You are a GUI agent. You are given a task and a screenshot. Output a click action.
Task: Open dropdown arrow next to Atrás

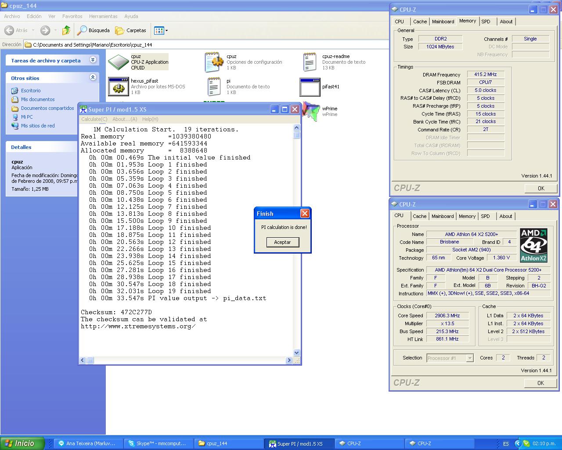click(x=33, y=30)
